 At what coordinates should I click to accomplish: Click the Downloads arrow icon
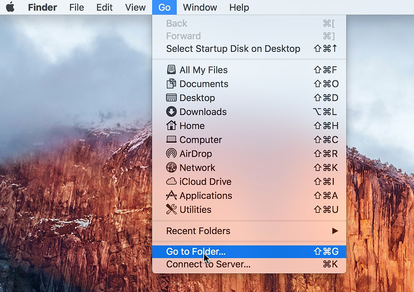[x=171, y=111]
